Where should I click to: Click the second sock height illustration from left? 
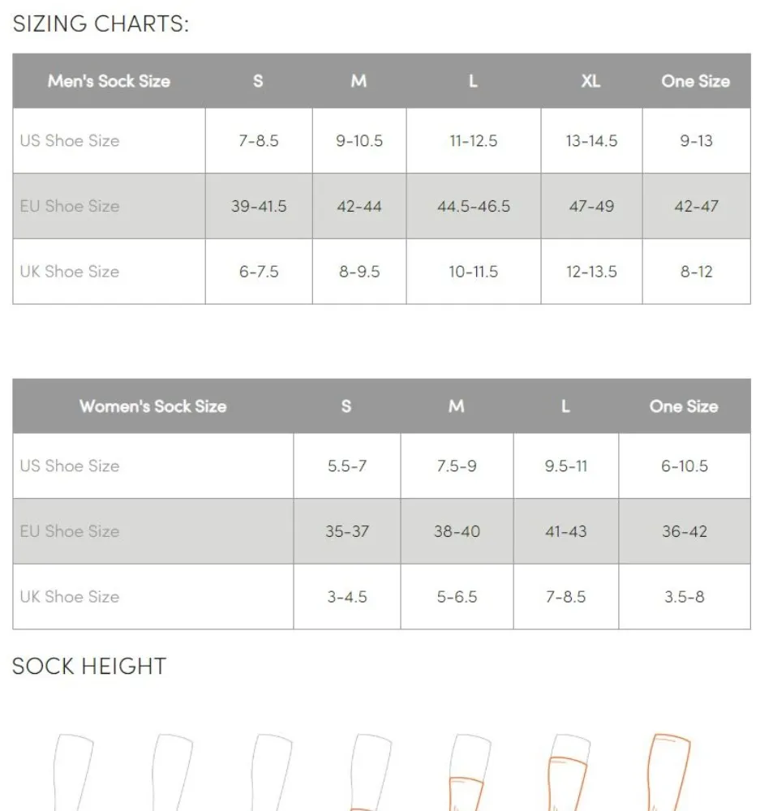172,772
